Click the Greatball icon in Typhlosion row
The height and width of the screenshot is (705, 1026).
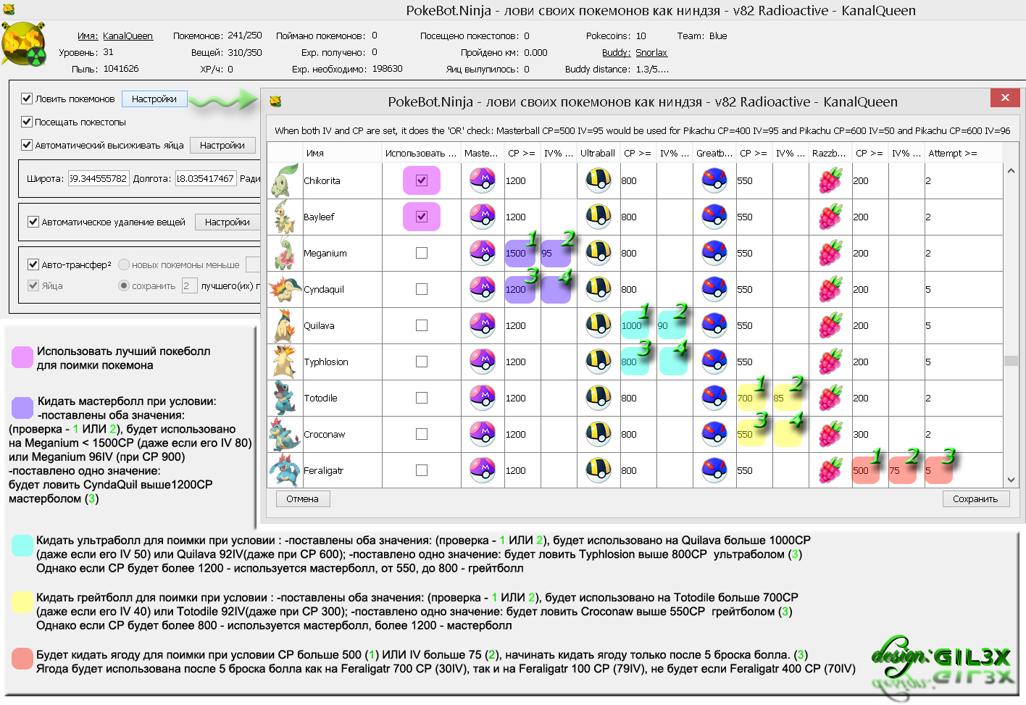pos(714,362)
